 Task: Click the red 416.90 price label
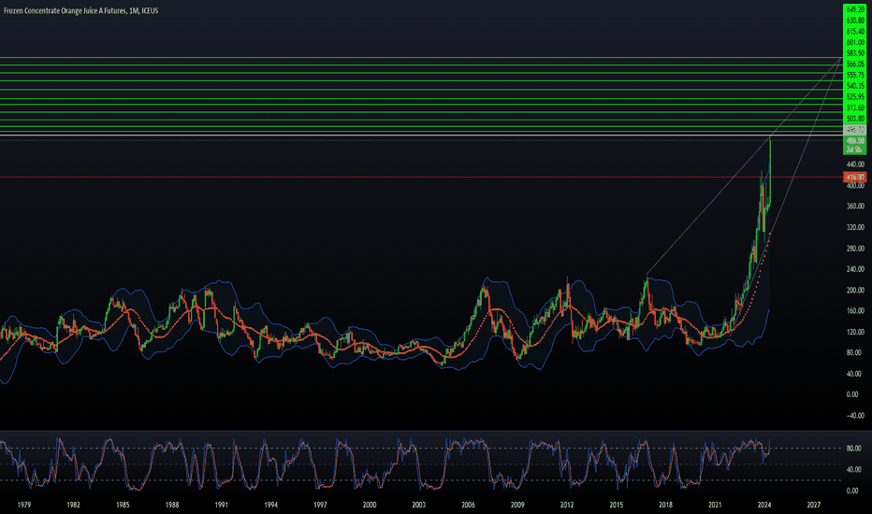point(855,178)
